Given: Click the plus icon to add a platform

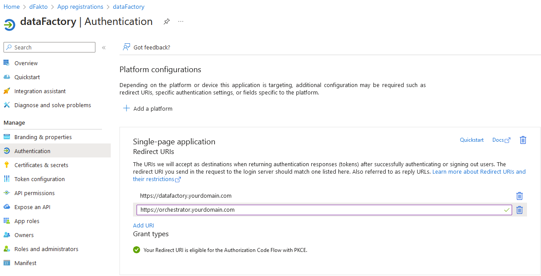Looking at the screenshot, I should (126, 108).
